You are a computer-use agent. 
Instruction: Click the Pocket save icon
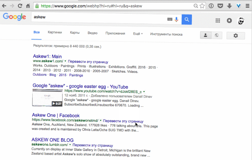coord(220,6)
